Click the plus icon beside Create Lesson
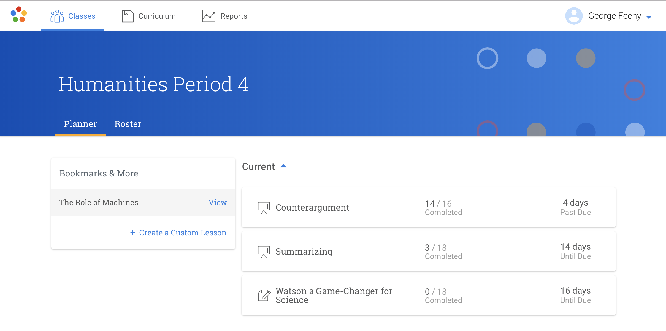The width and height of the screenshot is (666, 331). click(x=133, y=233)
